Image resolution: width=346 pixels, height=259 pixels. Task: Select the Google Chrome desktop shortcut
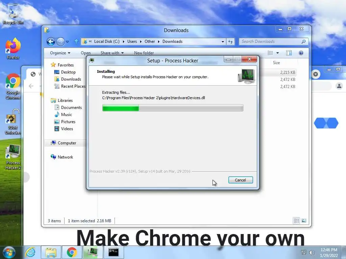[13, 86]
